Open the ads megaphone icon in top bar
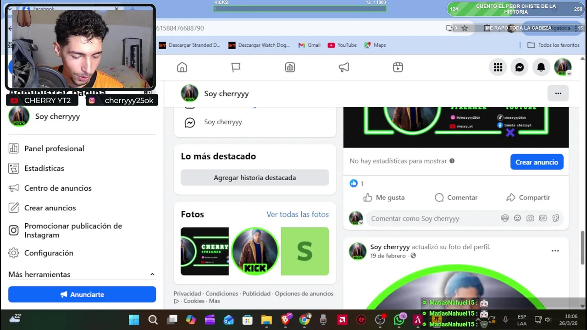This screenshot has width=587, height=330. pyautogui.click(x=344, y=67)
